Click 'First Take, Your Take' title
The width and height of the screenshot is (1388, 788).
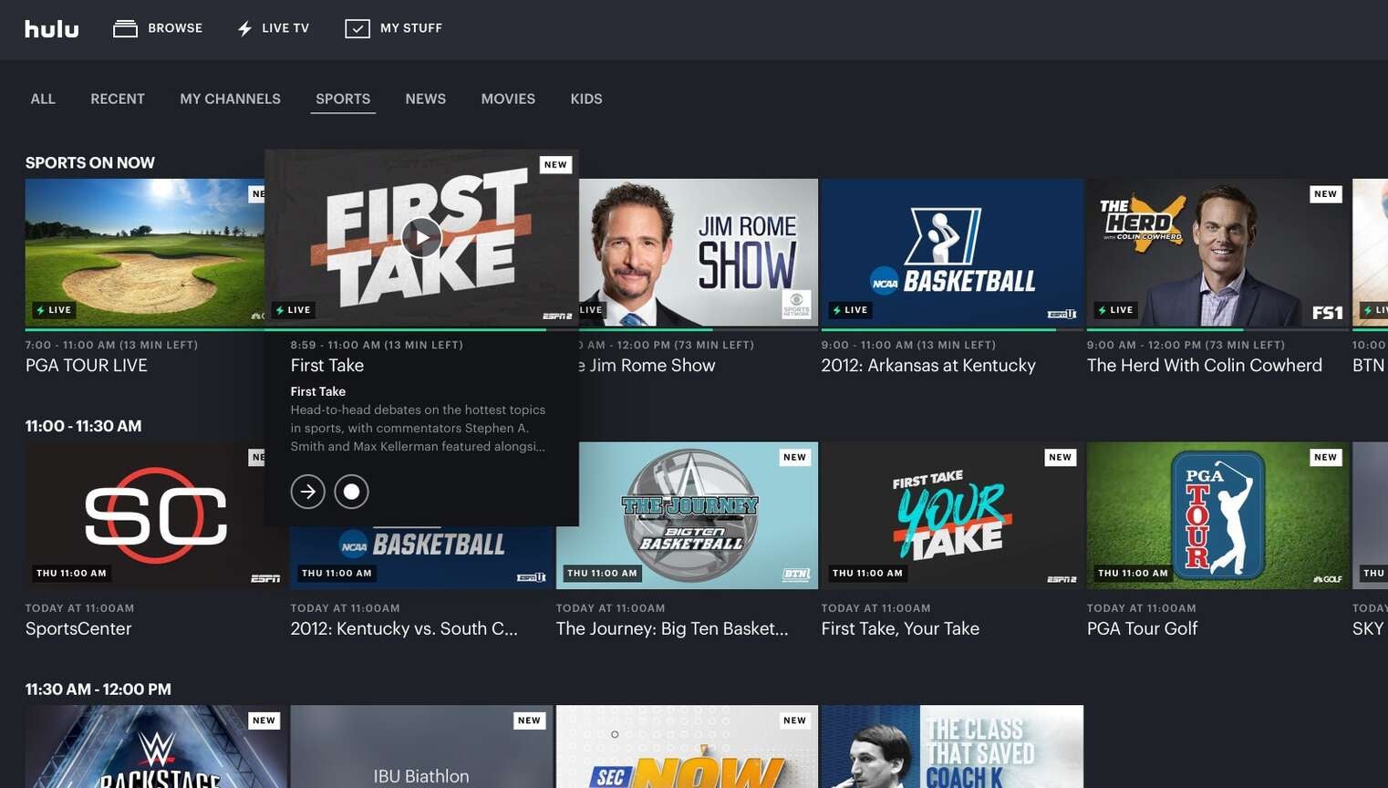click(x=900, y=628)
